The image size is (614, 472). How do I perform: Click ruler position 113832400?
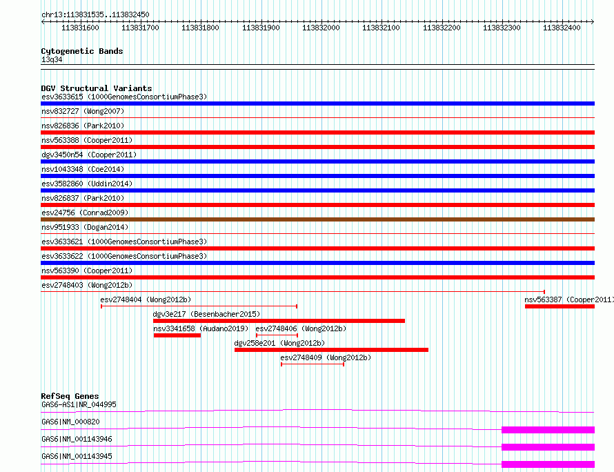click(x=562, y=28)
